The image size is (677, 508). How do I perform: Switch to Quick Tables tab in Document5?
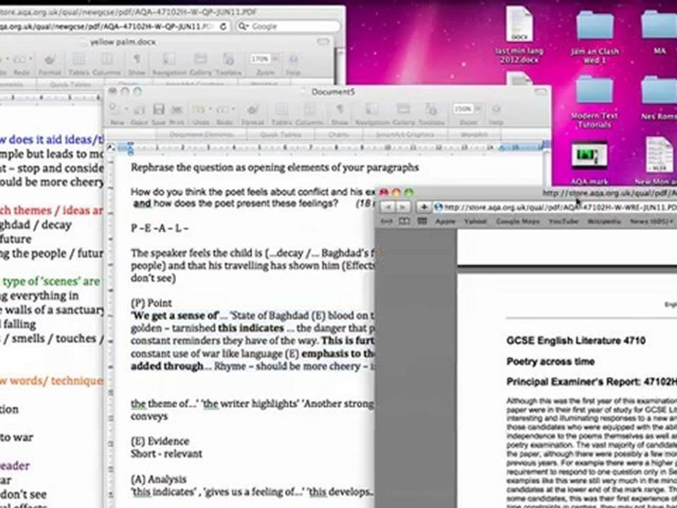click(281, 135)
